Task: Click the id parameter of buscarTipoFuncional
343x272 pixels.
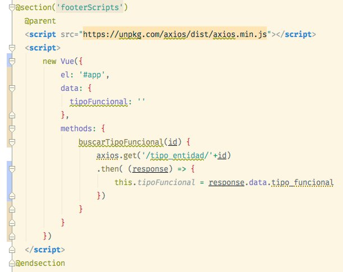Action: [173, 142]
